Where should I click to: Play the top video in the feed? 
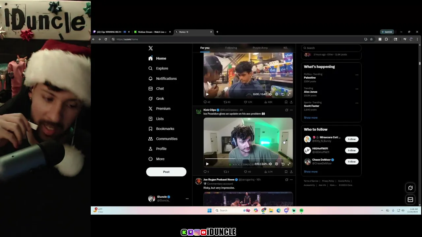click(x=207, y=94)
